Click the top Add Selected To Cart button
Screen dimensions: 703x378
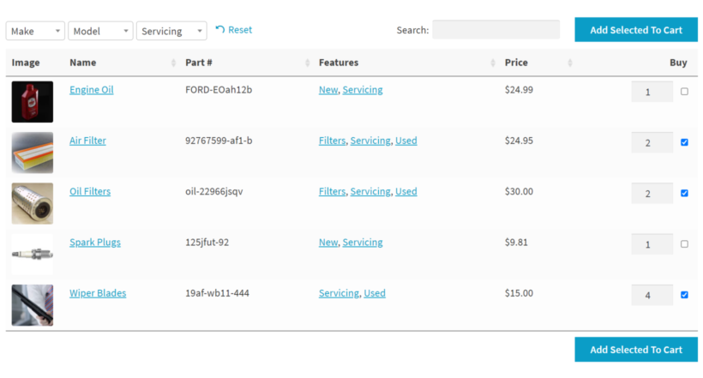click(636, 30)
